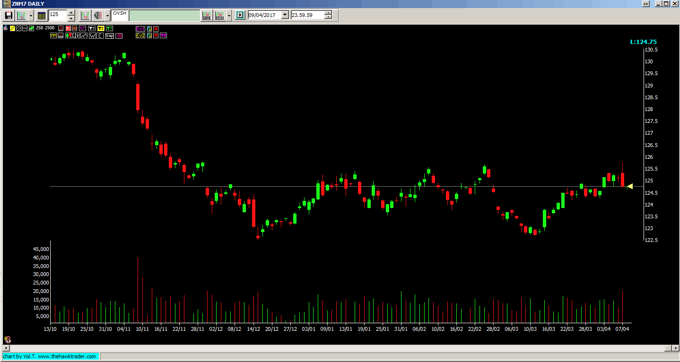Open the dropdown arrow next to the chart type icon
Image resolution: width=680 pixels, height=362 pixels.
click(x=31, y=16)
